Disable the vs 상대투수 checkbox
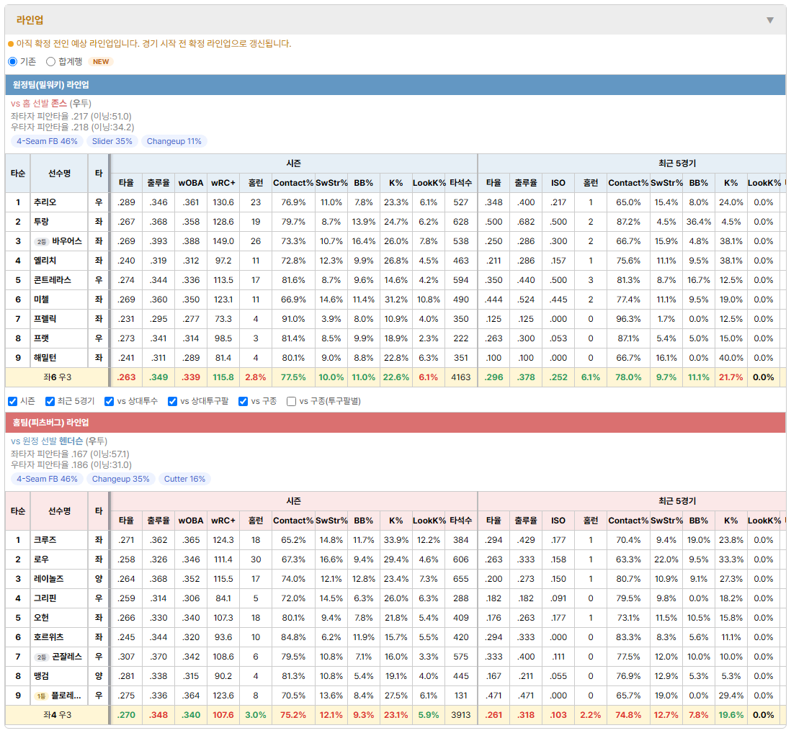 tap(109, 401)
